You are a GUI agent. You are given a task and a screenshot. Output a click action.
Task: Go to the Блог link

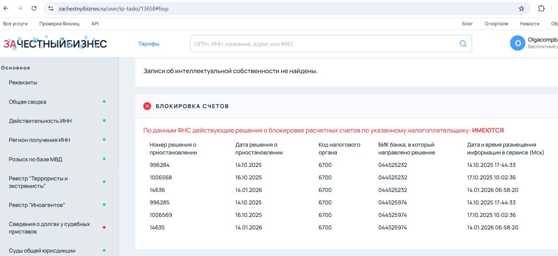(467, 24)
